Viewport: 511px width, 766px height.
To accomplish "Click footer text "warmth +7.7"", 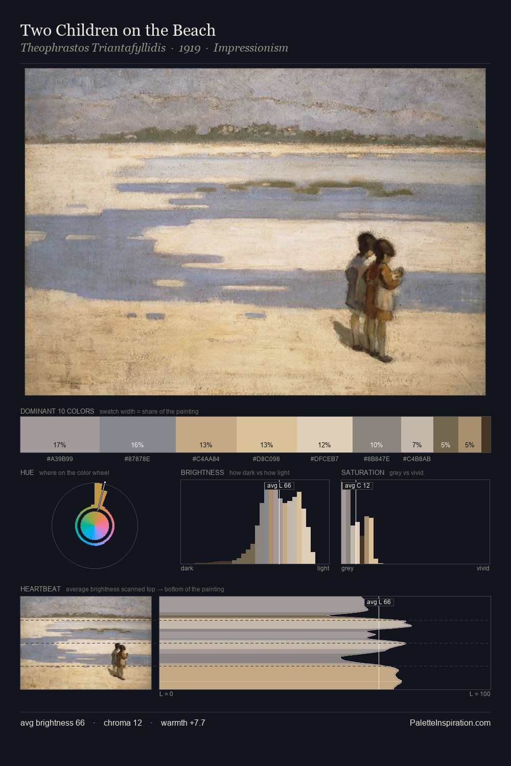I will [x=183, y=723].
